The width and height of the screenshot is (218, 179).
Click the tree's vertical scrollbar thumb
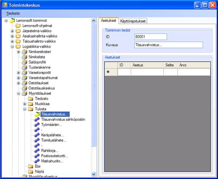click(94, 85)
